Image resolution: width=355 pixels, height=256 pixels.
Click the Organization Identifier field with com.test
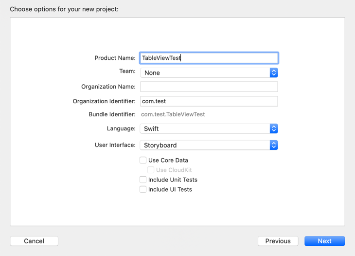click(209, 101)
